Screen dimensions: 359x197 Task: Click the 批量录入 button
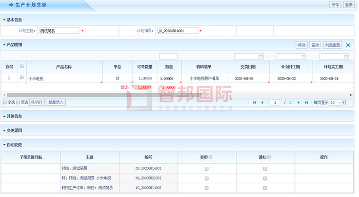coord(56,102)
